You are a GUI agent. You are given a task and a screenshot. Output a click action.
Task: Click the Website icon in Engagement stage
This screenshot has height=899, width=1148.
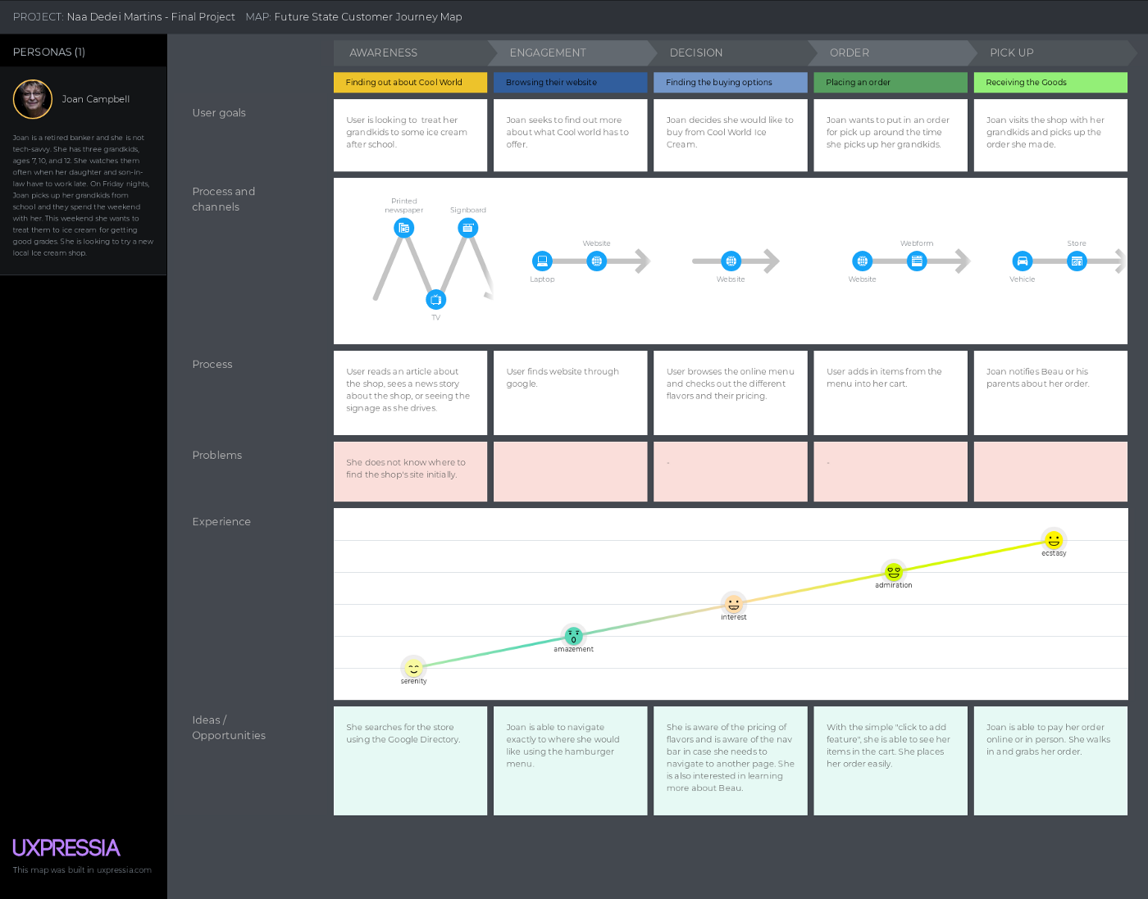pyautogui.click(x=597, y=261)
